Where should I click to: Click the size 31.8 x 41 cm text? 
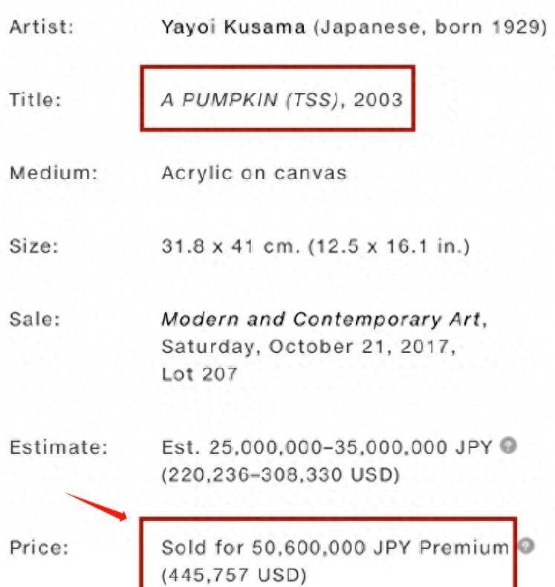231,247
